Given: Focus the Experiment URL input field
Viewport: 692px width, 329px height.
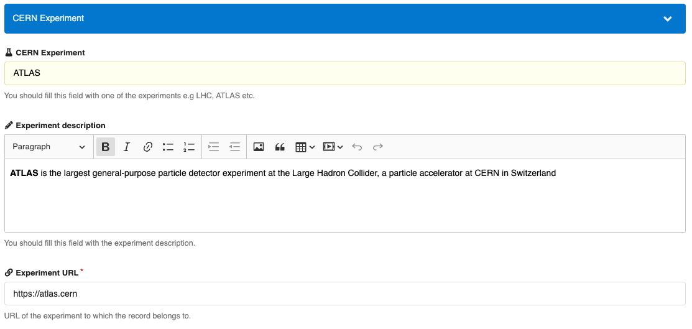Looking at the screenshot, I should [344, 293].
